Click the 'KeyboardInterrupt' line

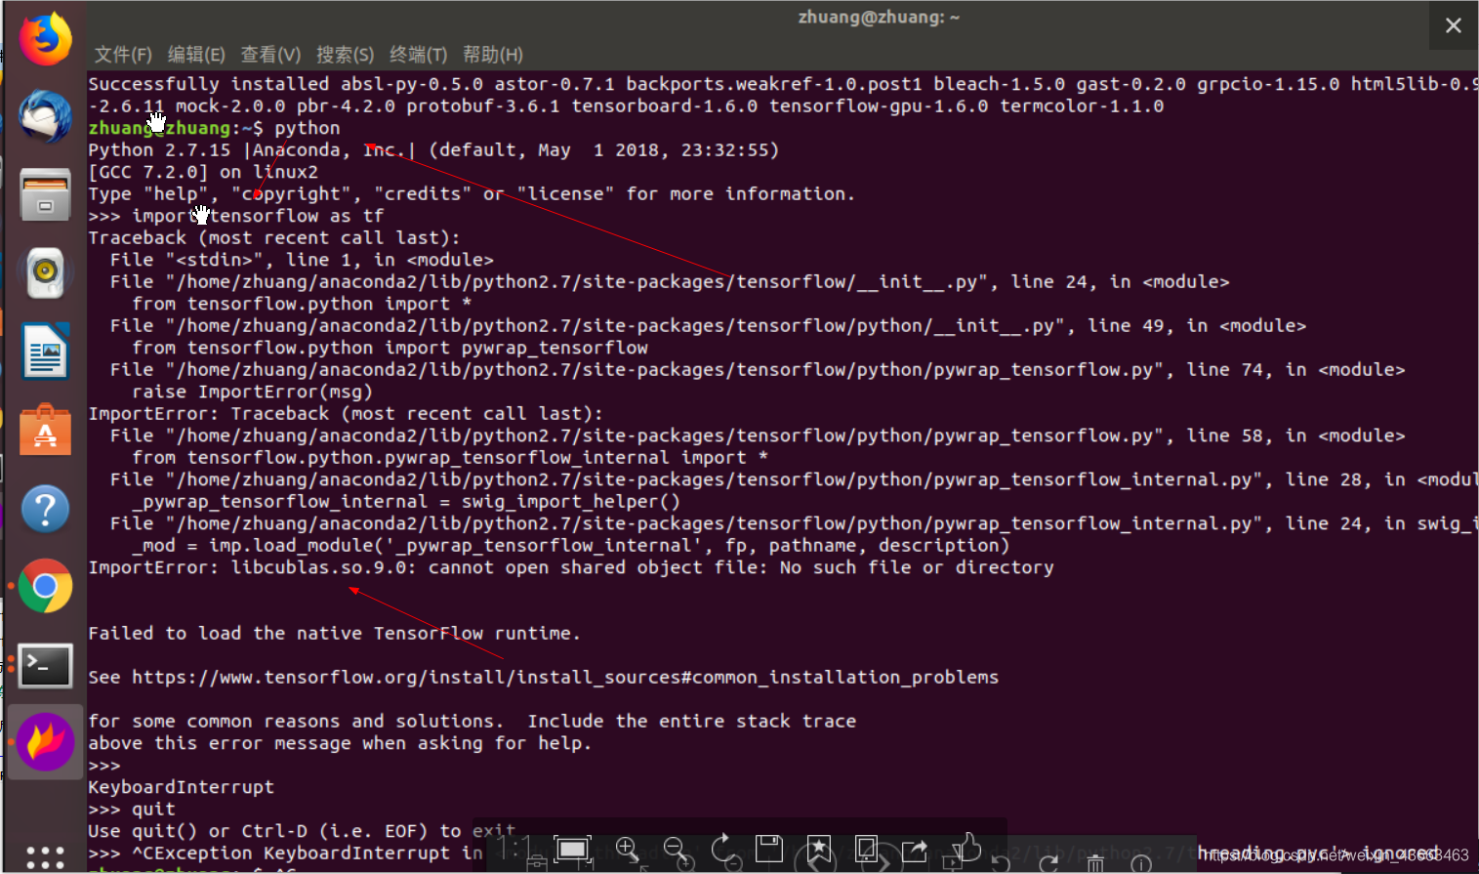click(x=181, y=787)
